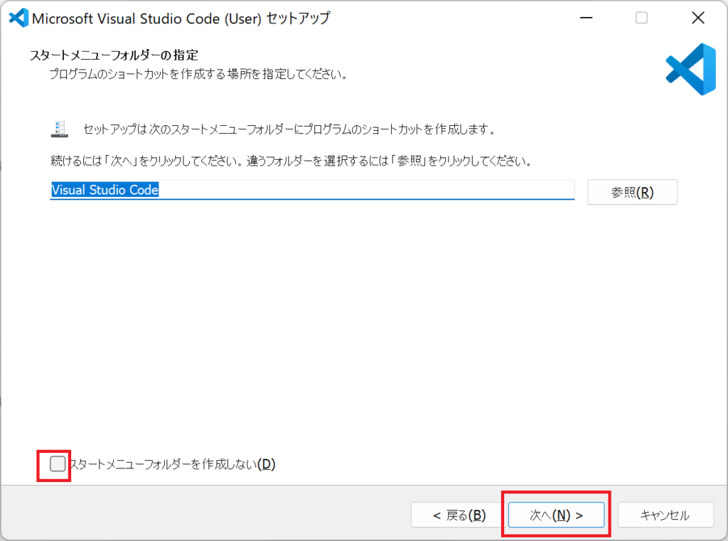Click the window title Microsoft Visual Studio Code (User)
This screenshot has height=541, width=728.
[x=181, y=18]
